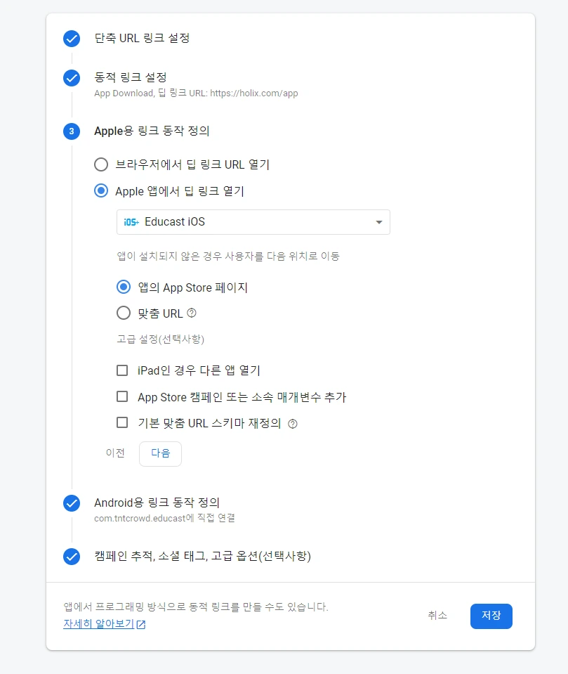This screenshot has height=674, width=568.
Task: Open the 자세히 알아보기 link
Action: coord(99,623)
